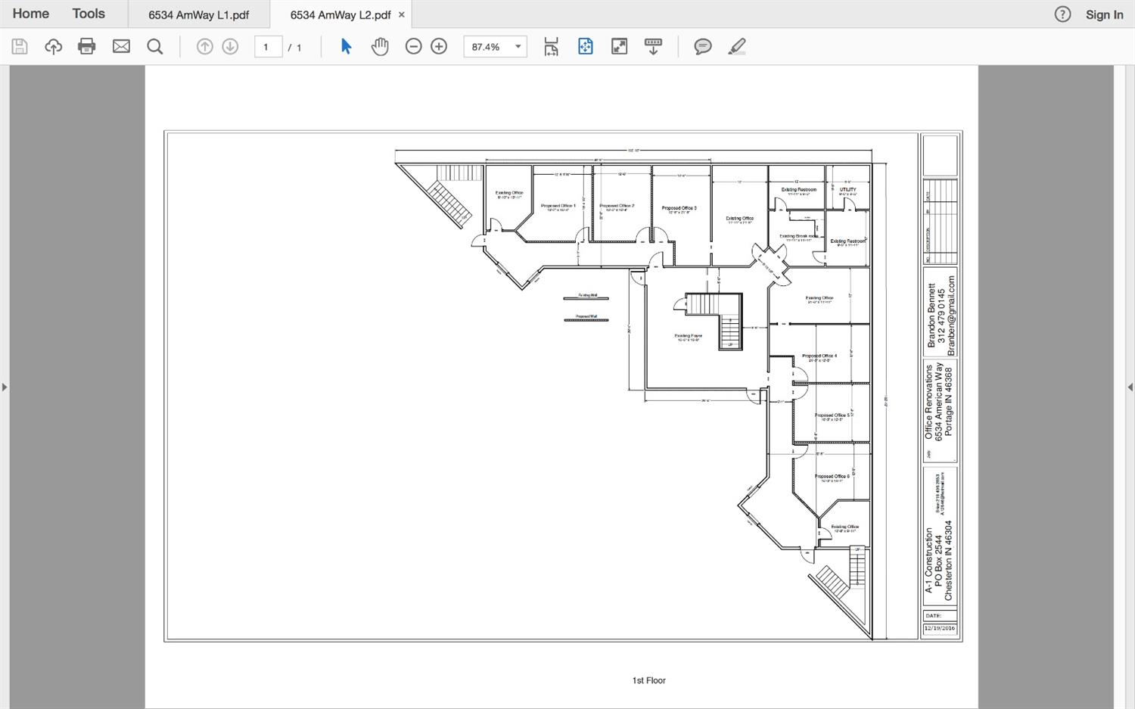Toggle full screen read mode
This screenshot has height=709, width=1135.
click(x=619, y=47)
